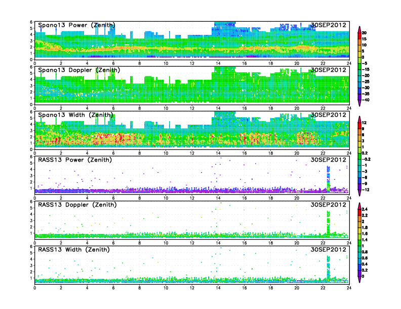This screenshot has width=401, height=309.
Task: Click the hour 18 tick under RASS13 Power panel
Action: (x=270, y=198)
